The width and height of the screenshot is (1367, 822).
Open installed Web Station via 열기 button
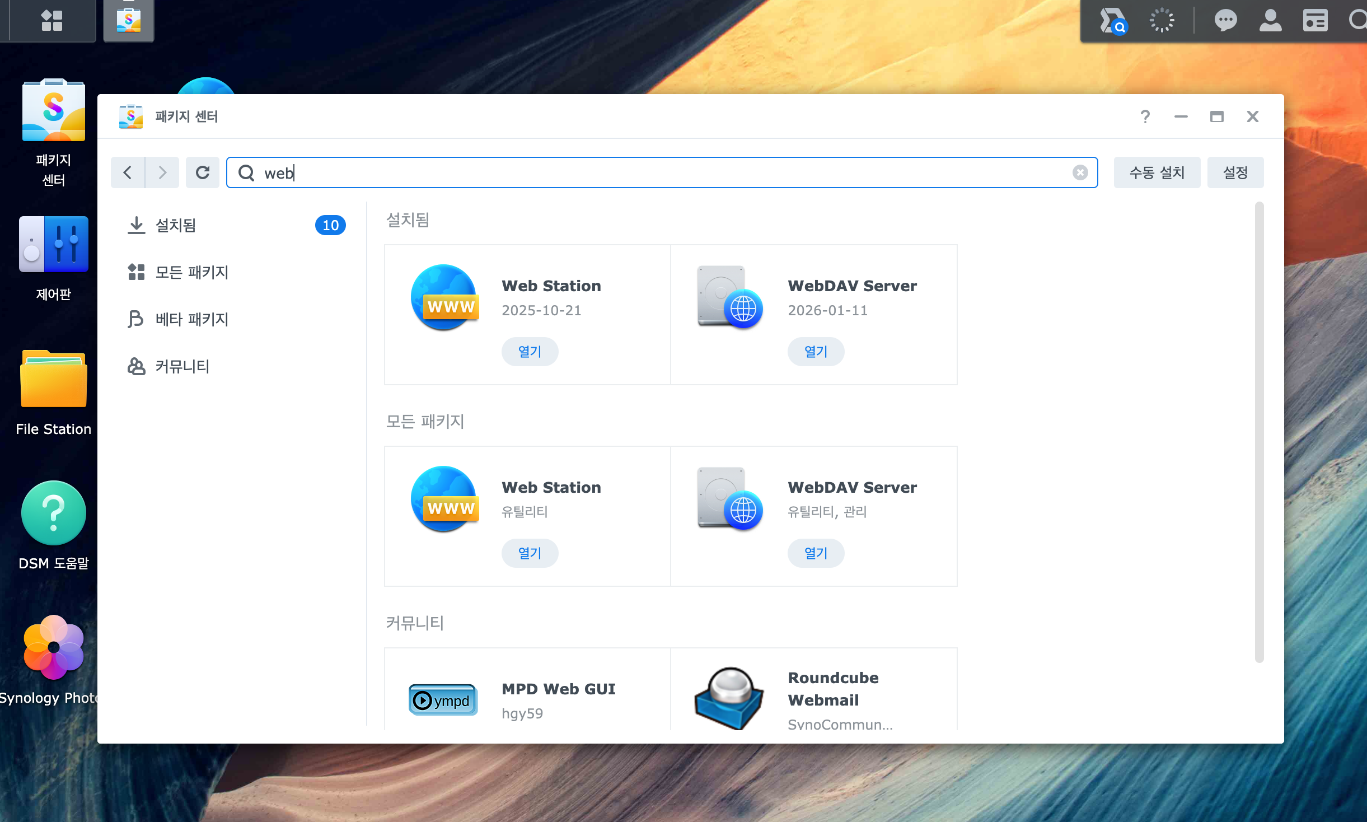530,352
